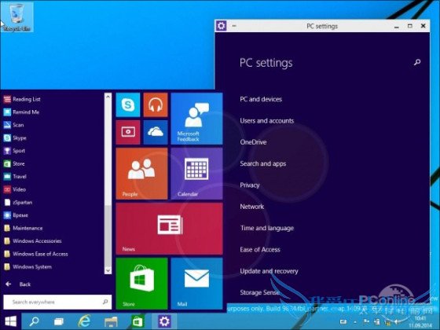Click PC settings gear on taskbar
Screen dimensions: 440x330
click(164, 321)
